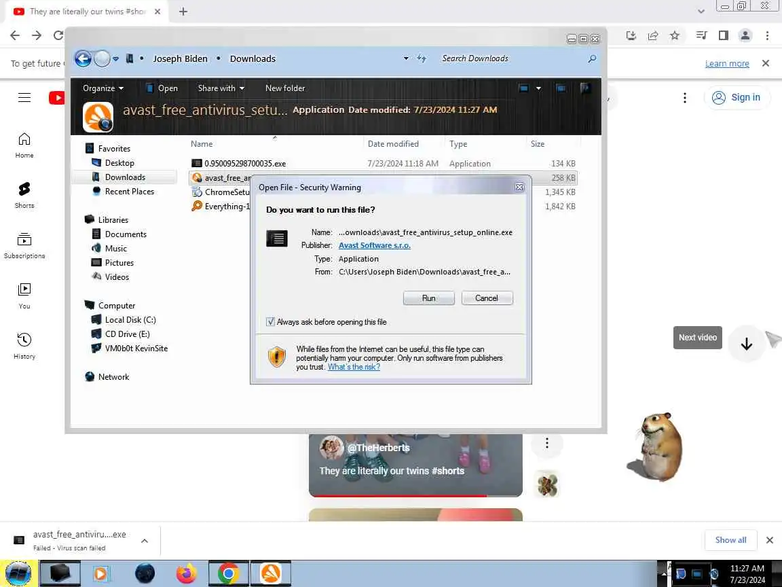Open the Pictures library
782x587 pixels.
click(119, 262)
